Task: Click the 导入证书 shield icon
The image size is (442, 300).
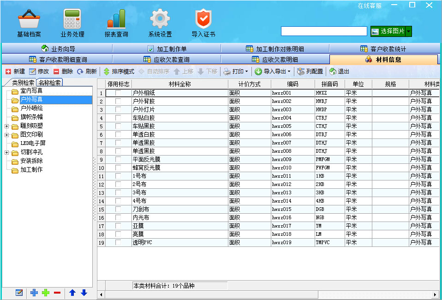Action: [203, 19]
